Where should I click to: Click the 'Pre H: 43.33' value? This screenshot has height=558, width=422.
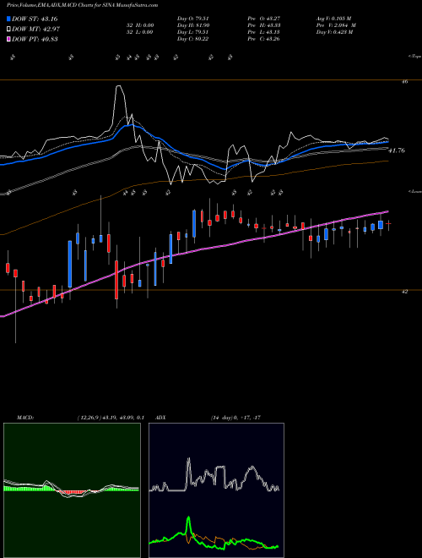(264, 25)
